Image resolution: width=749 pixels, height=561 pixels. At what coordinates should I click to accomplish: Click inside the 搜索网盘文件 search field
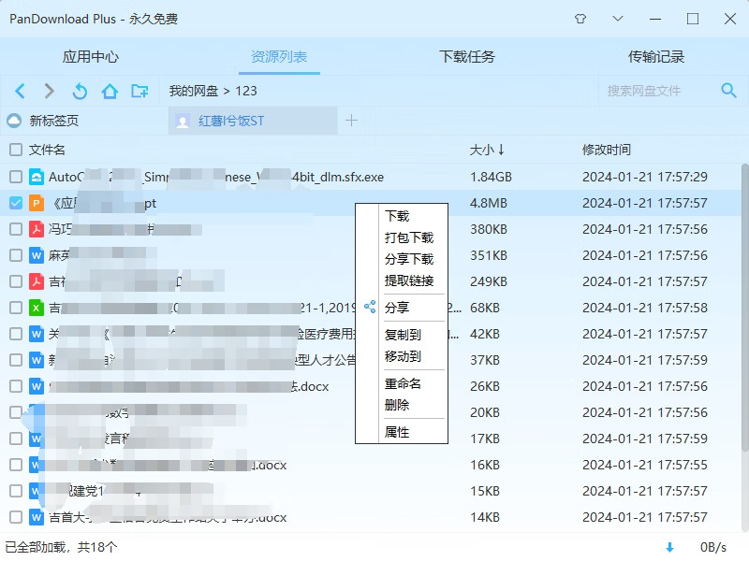pos(655,92)
